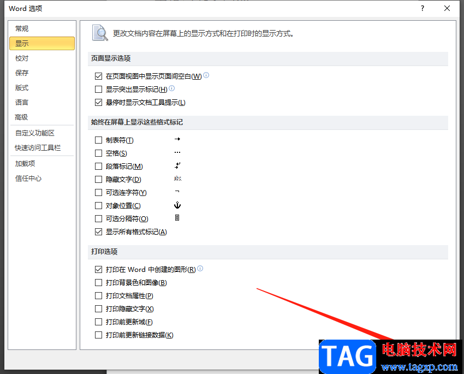
Task: Uncheck 显示所有格式标记 checkbox
Action: (99, 231)
